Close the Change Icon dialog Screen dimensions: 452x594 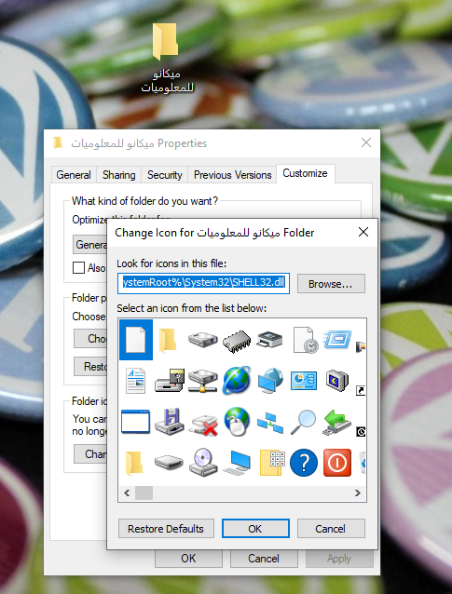point(363,232)
